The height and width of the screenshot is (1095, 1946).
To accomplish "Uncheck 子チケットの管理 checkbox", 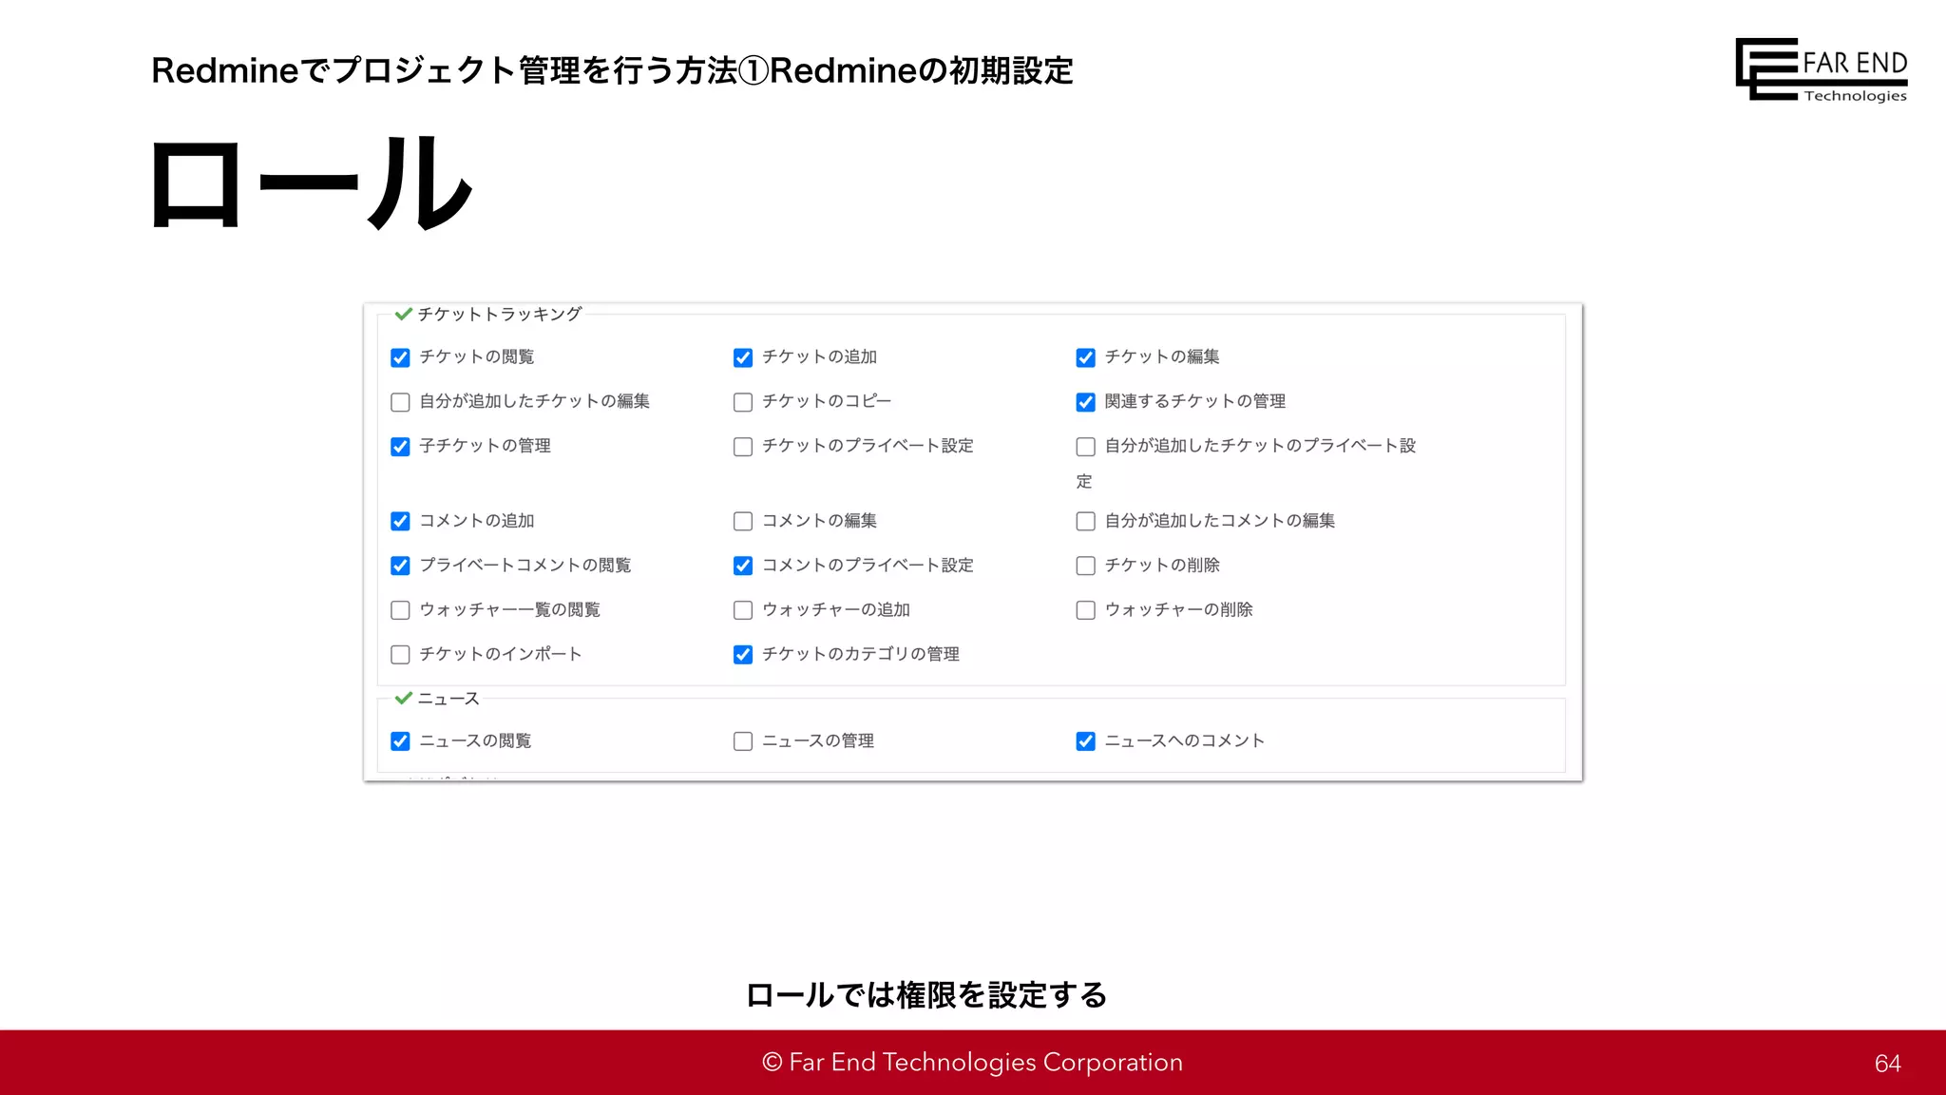I will tap(400, 447).
